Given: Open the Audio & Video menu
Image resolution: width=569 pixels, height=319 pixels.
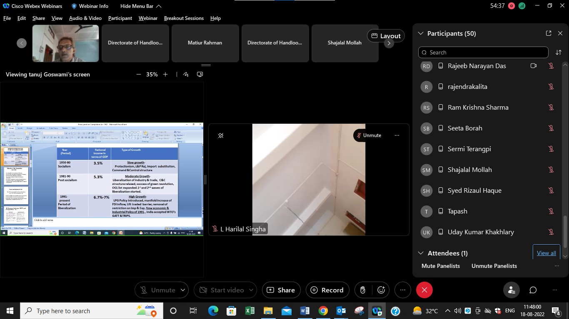Looking at the screenshot, I should (x=85, y=18).
